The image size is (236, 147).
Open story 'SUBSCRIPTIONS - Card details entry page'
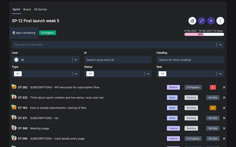[x=57, y=138]
